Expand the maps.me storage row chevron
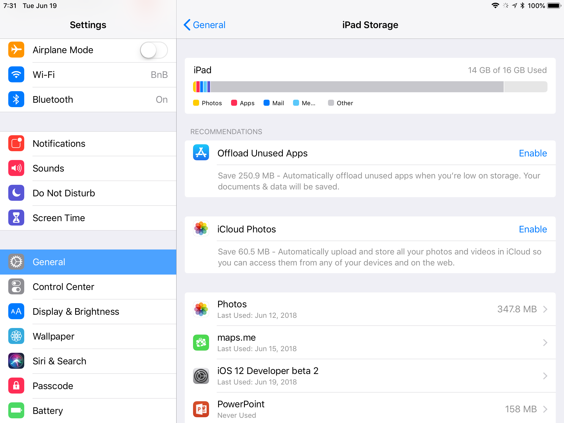Viewport: 564px width, 423px height. [545, 343]
